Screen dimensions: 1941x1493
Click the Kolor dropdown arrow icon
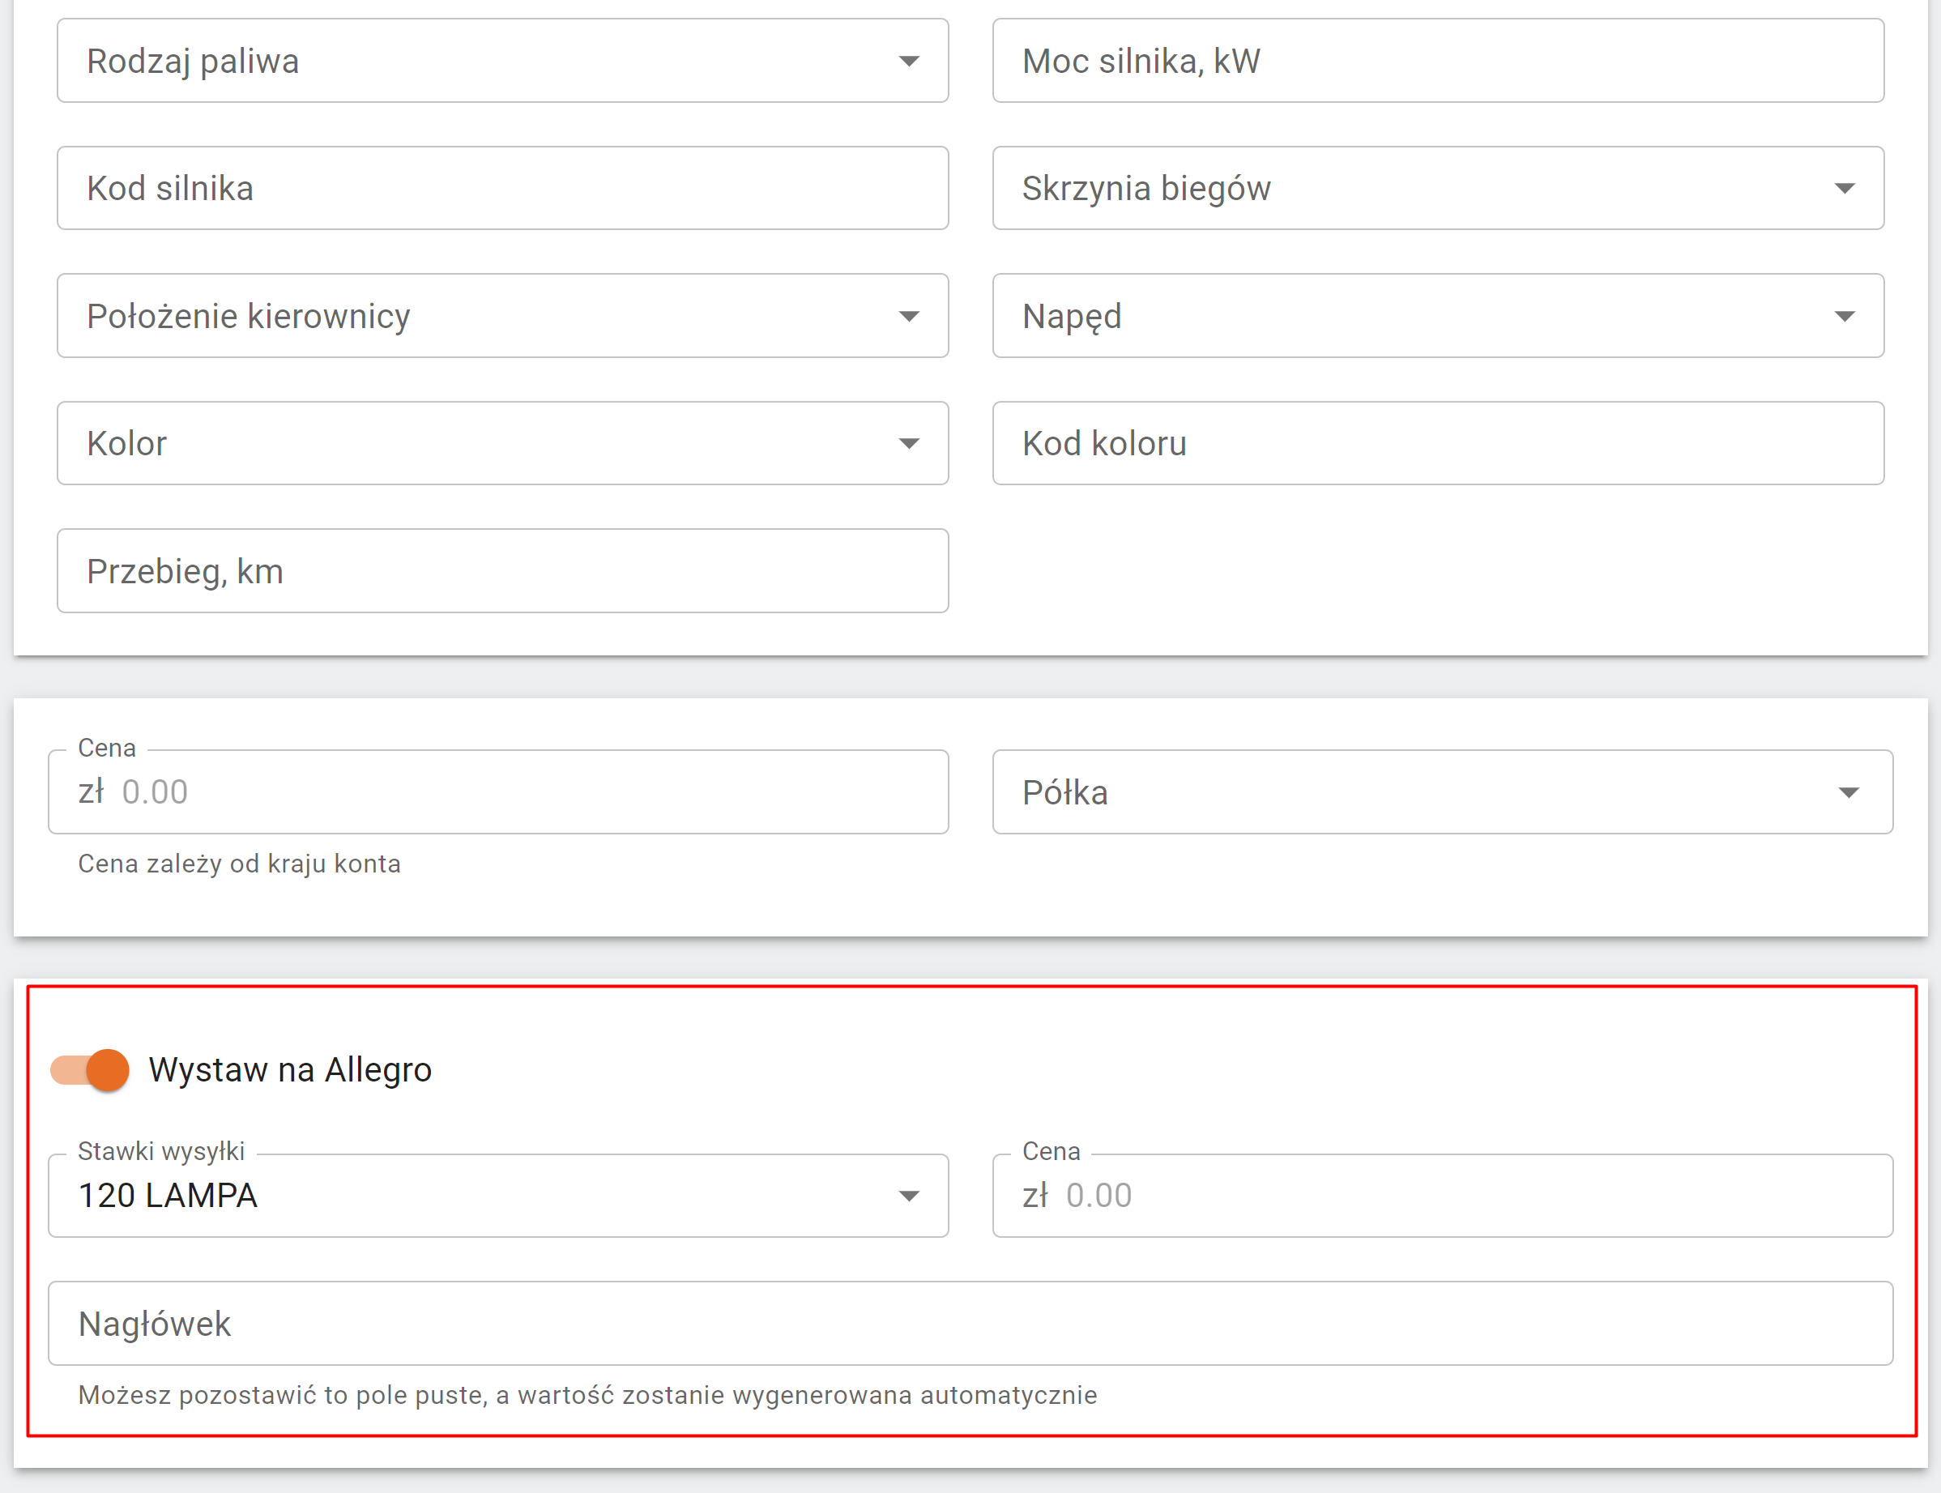(908, 443)
